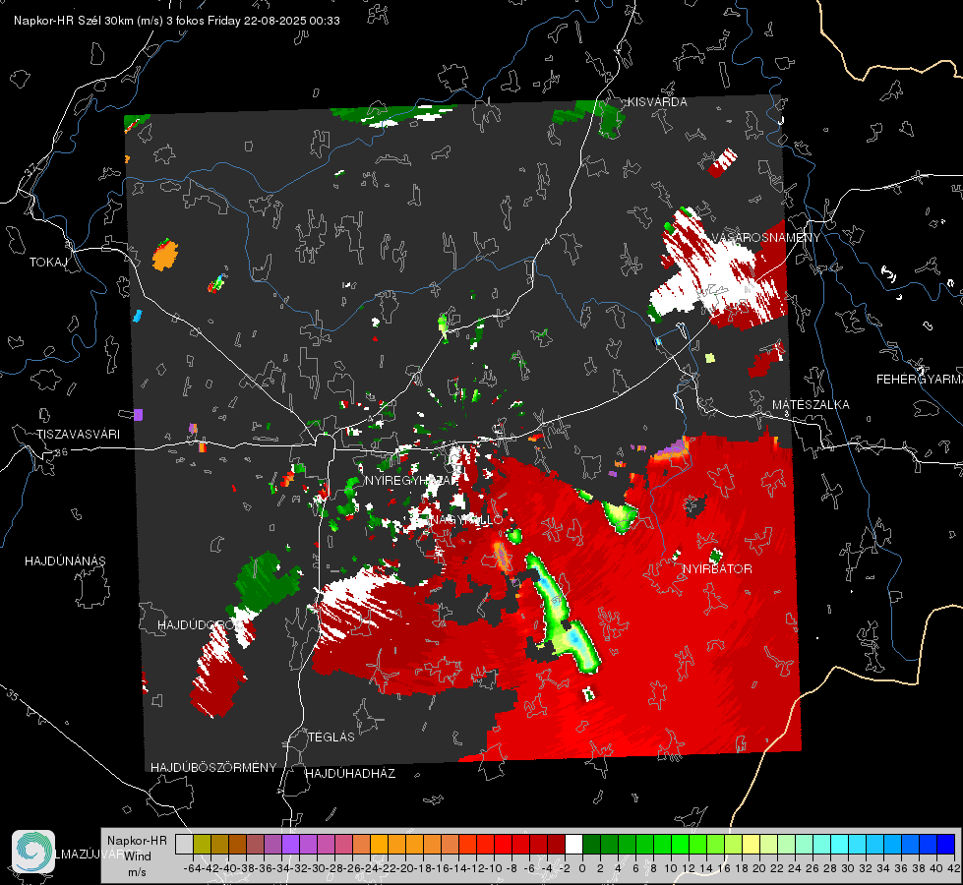The image size is (963, 885).
Task: Click the HAJDÚNÁNÁS city label
Action: (x=65, y=560)
